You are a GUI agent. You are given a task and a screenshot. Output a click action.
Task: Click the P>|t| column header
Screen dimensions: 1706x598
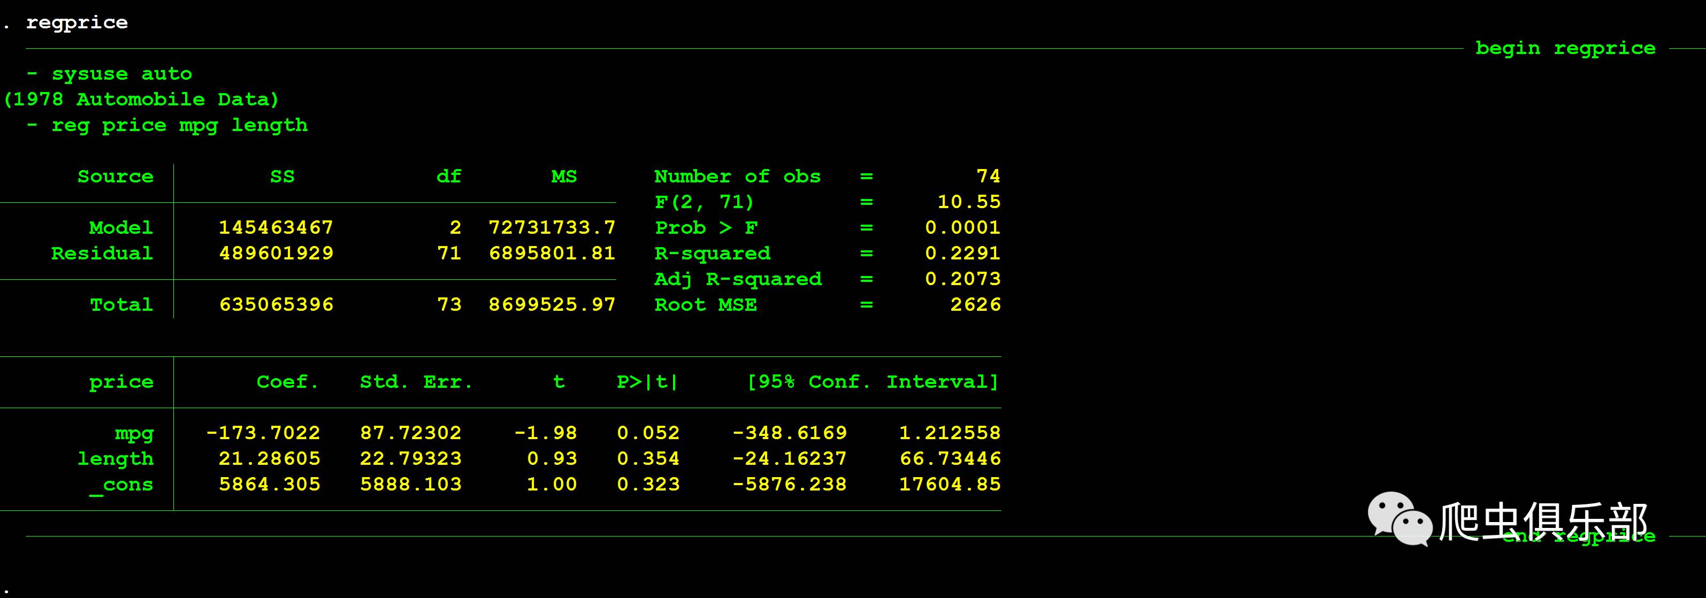[647, 381]
